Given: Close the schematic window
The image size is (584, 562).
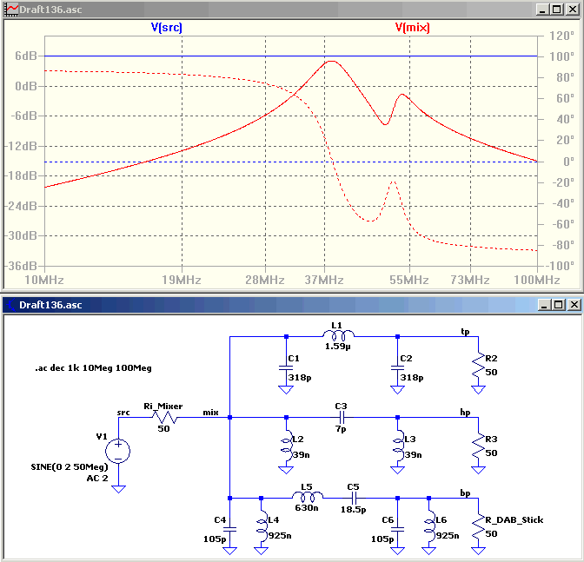Looking at the screenshot, I should coord(574,305).
